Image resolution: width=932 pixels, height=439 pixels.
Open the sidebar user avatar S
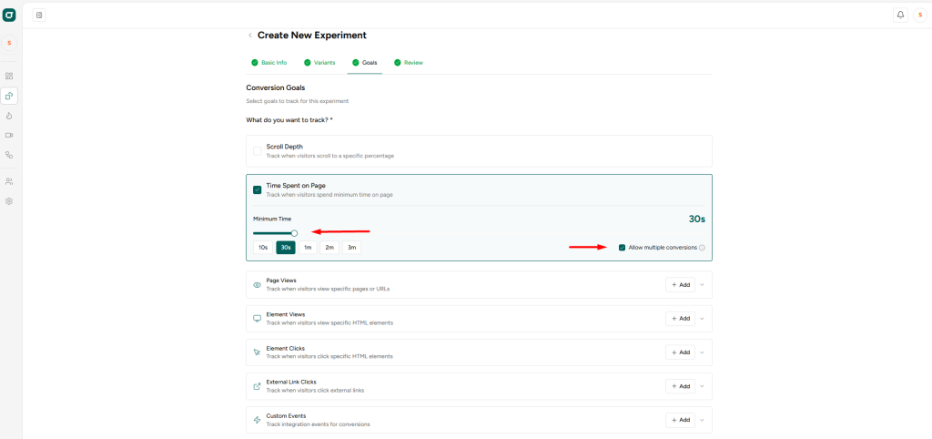pos(9,43)
